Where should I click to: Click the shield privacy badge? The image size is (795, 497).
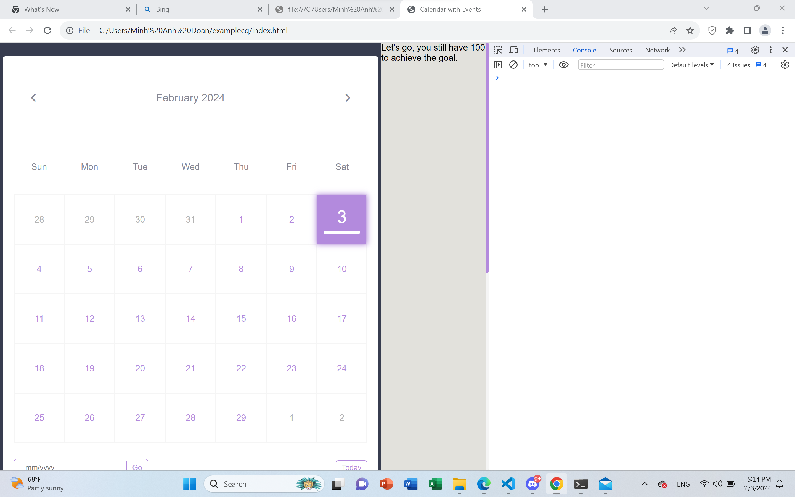pos(712,30)
